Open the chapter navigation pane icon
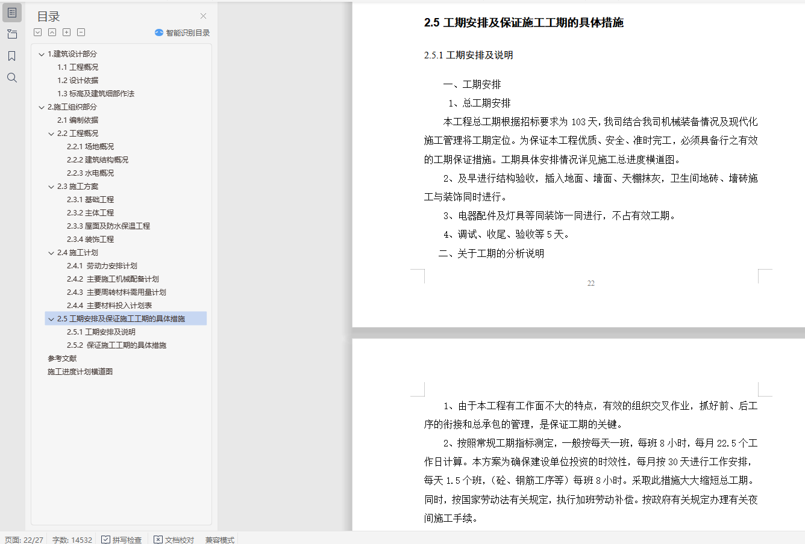 point(12,34)
